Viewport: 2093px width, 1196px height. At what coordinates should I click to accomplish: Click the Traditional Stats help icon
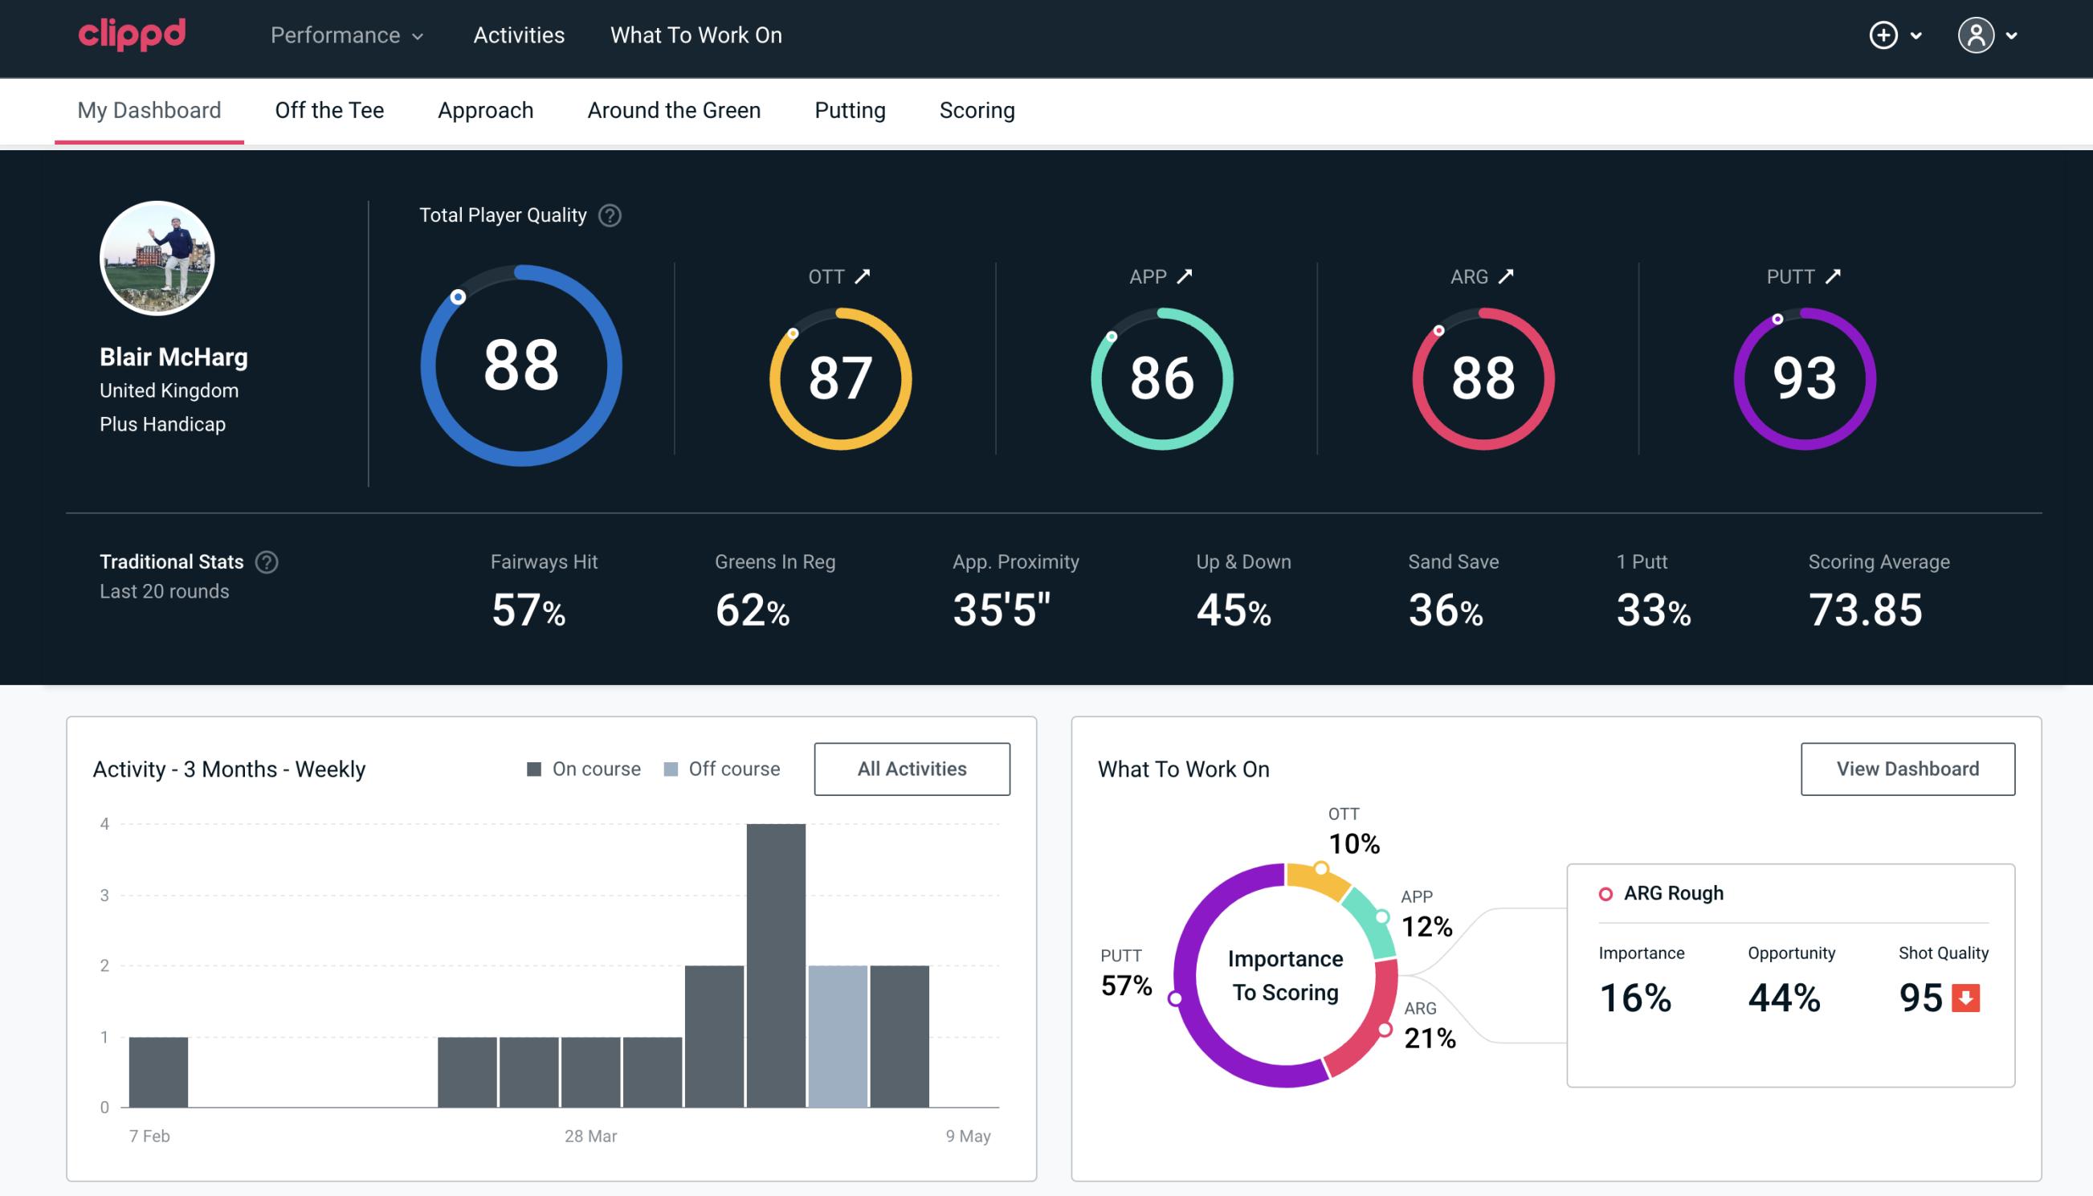click(x=266, y=561)
